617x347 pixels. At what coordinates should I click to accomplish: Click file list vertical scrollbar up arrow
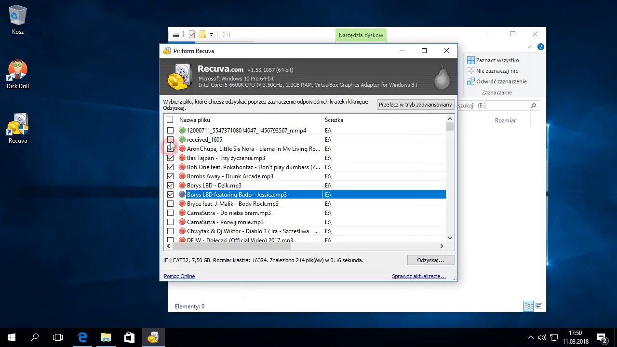[450, 119]
